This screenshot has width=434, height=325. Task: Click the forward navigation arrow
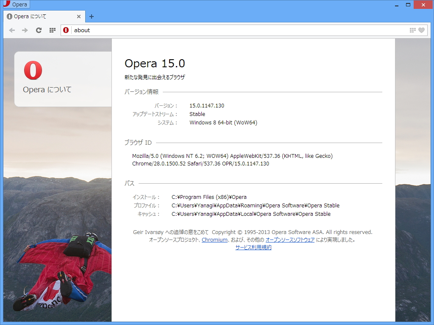coord(25,30)
